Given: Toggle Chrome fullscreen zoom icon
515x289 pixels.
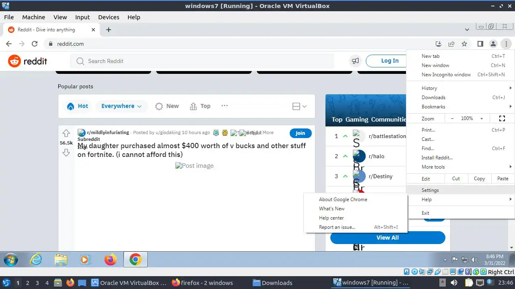Looking at the screenshot, I should (502, 118).
